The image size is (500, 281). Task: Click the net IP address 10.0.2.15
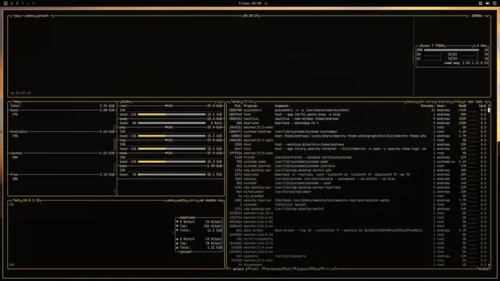click(31, 201)
